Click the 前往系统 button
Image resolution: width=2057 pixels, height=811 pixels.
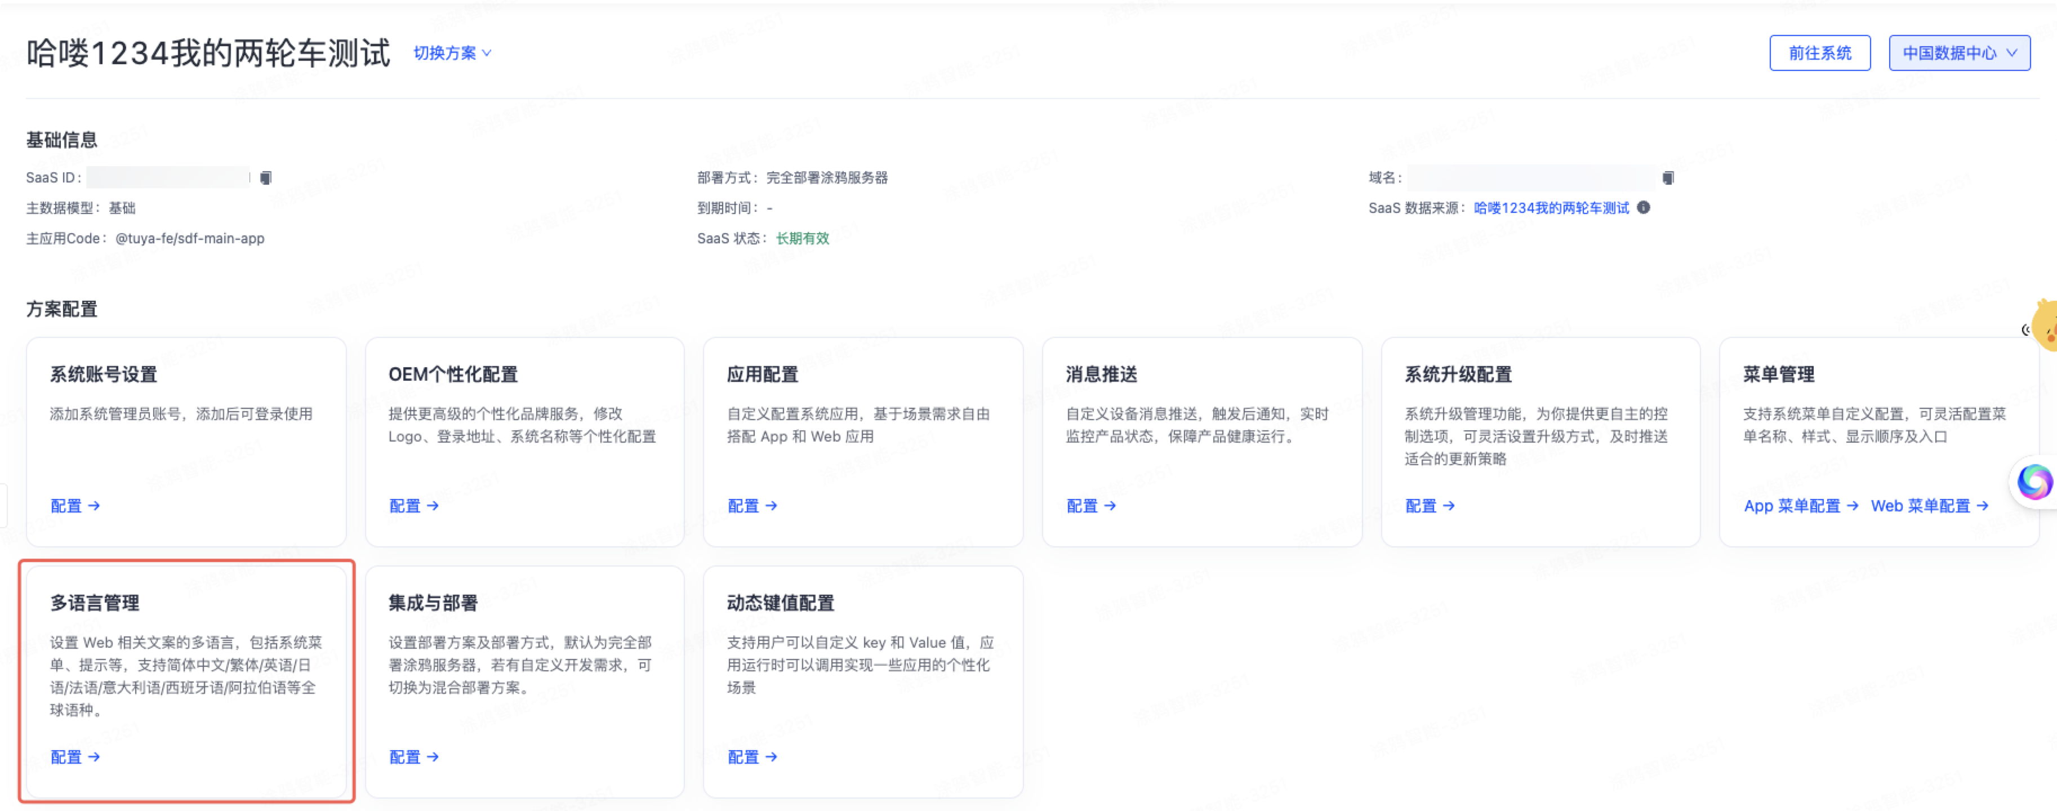point(1820,53)
